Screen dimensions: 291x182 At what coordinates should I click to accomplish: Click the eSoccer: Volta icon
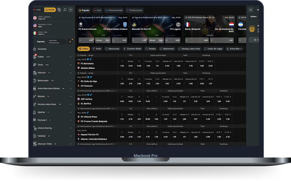coord(35,144)
